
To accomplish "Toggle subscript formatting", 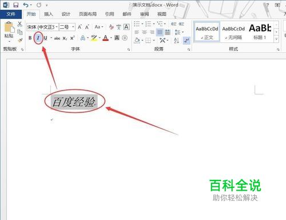I will click(x=65, y=38).
